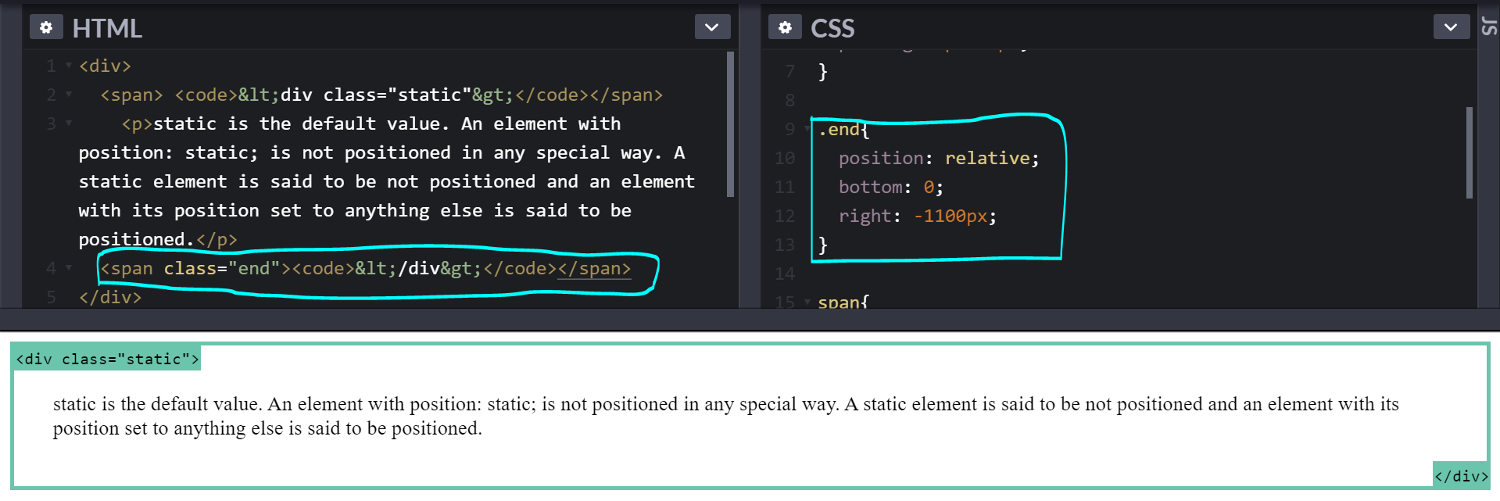Viewport: 1500px width, 501px height.
Task: Expand the HTML panel dropdown chevron
Action: [x=711, y=27]
